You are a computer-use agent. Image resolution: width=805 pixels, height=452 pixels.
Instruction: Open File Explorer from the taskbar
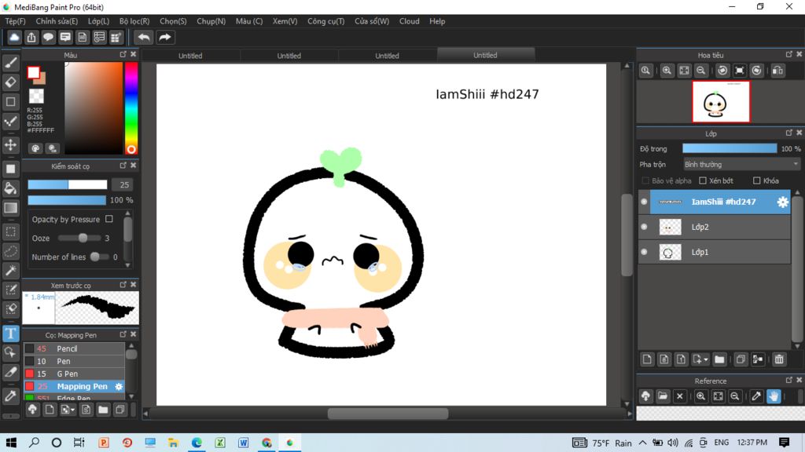click(x=173, y=443)
